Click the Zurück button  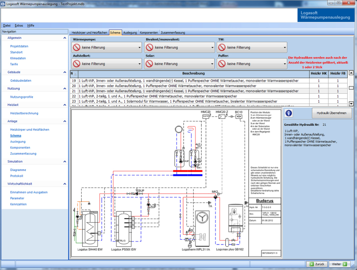tap(317, 264)
